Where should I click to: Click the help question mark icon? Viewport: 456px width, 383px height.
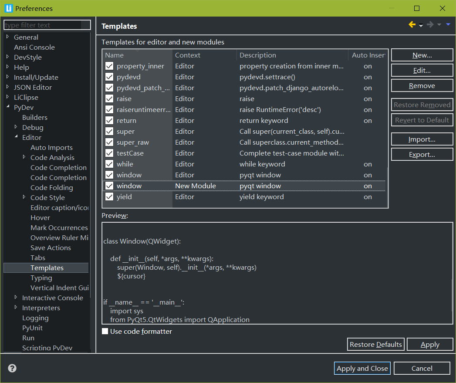[x=12, y=368]
